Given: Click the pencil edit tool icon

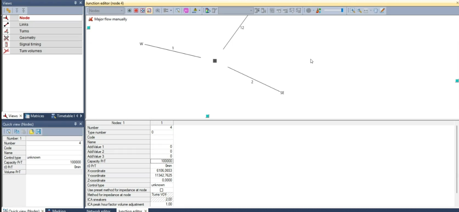Looking at the screenshot, I should pos(382,10).
